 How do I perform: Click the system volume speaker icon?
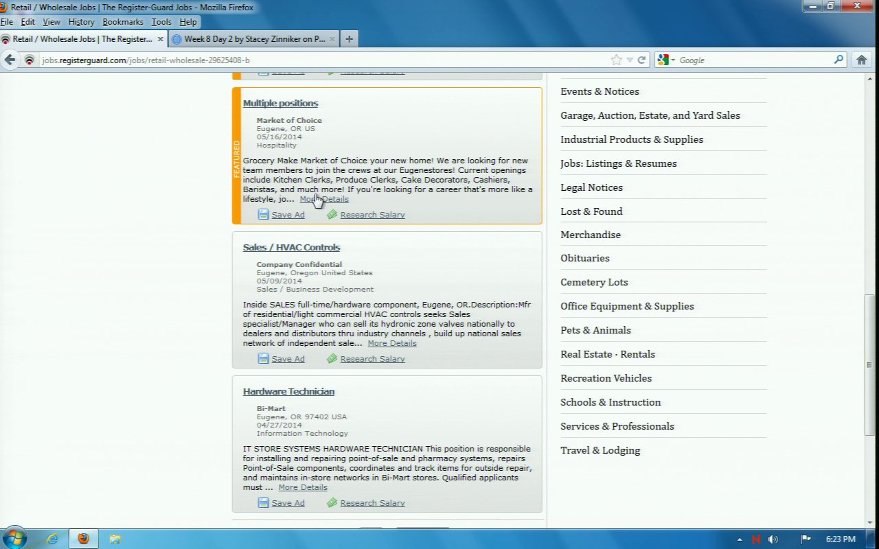[x=773, y=539]
